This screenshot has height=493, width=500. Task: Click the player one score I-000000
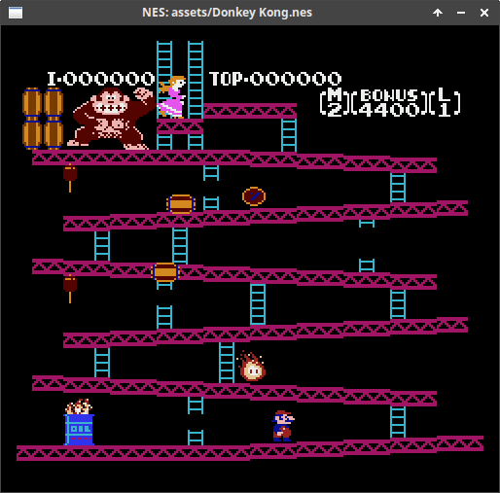click(101, 79)
